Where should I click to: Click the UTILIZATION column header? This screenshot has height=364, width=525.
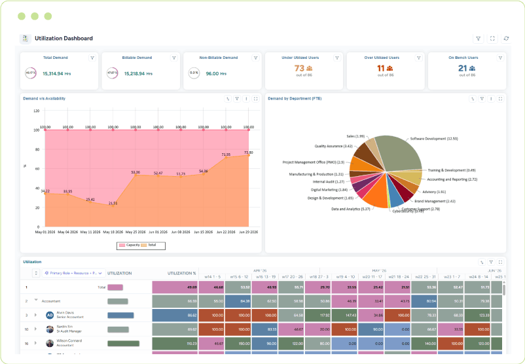point(120,274)
